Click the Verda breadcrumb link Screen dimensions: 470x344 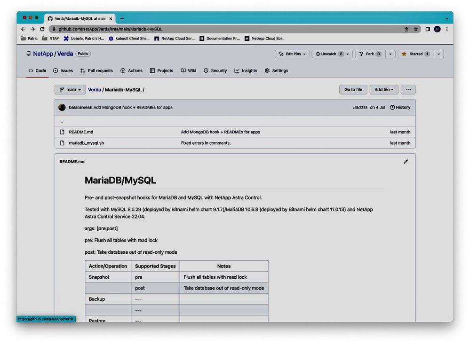coord(95,89)
